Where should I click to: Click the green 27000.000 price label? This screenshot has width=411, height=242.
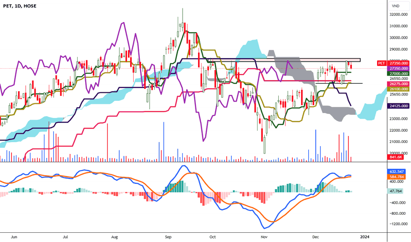(398, 73)
